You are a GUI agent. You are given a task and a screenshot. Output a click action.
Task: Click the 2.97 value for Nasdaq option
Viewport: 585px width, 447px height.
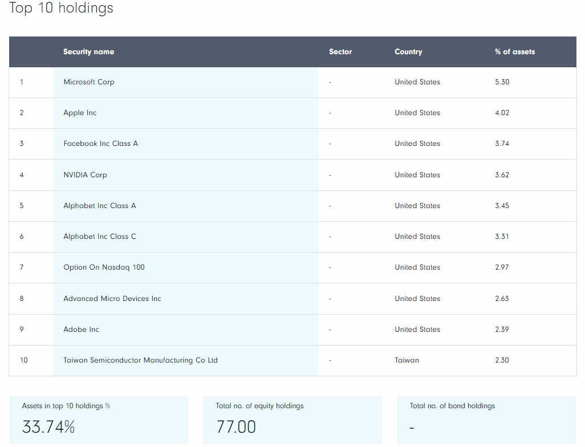pyautogui.click(x=502, y=267)
